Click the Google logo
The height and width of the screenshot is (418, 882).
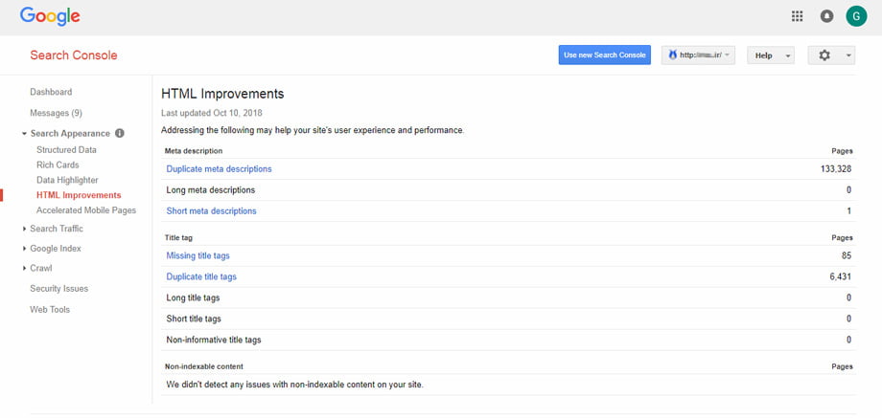click(50, 16)
